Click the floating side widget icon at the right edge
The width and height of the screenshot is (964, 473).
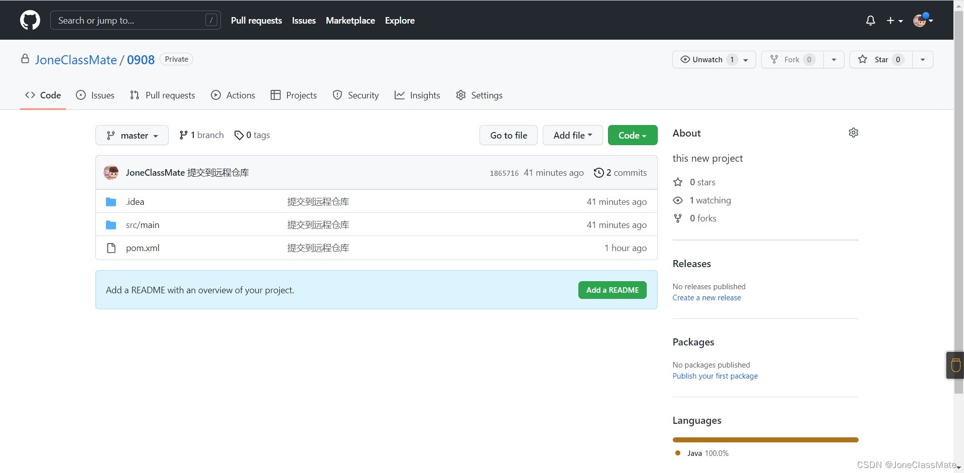tap(955, 365)
